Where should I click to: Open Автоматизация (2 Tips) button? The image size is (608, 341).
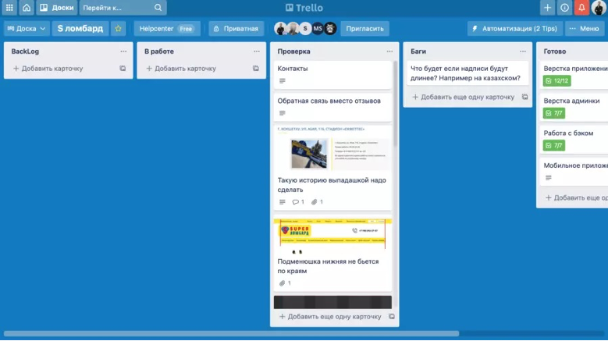(x=514, y=29)
